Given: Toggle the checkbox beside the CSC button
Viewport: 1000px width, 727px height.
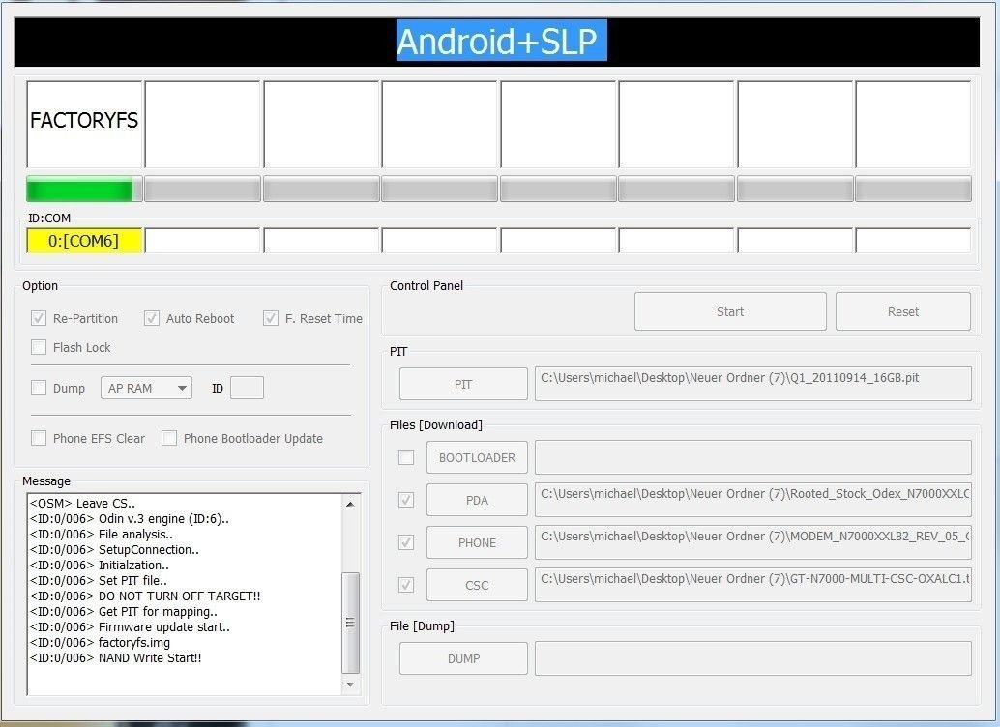Looking at the screenshot, I should coord(405,585).
